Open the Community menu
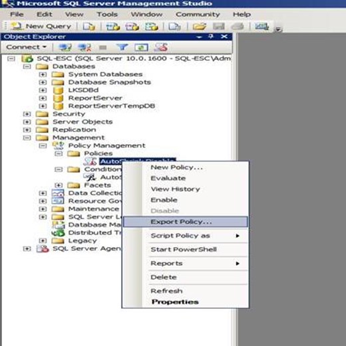346x346 pixels. coord(198,15)
